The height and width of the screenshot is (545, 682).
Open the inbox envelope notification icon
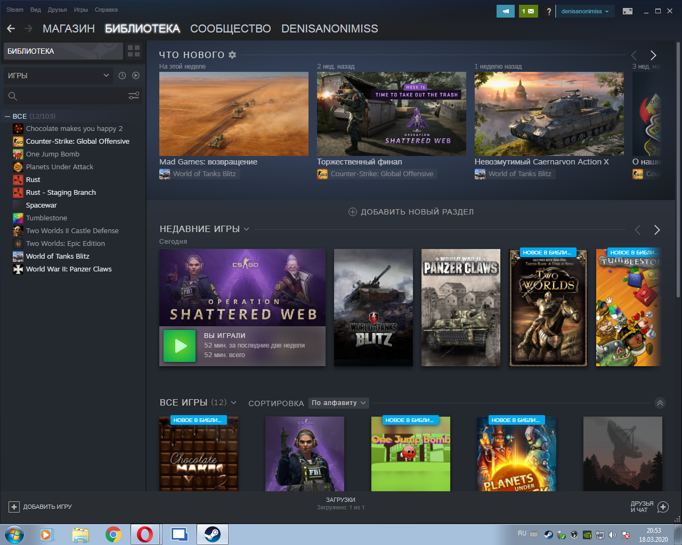point(529,11)
